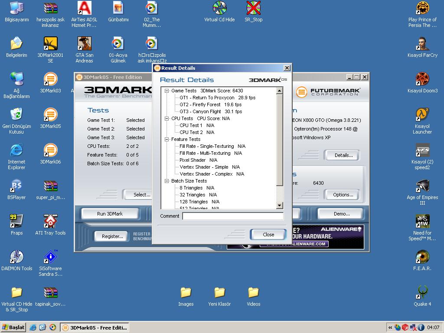Open the BSPlayer desktop icon
Screen dimensions: 444x333
pos(16,186)
